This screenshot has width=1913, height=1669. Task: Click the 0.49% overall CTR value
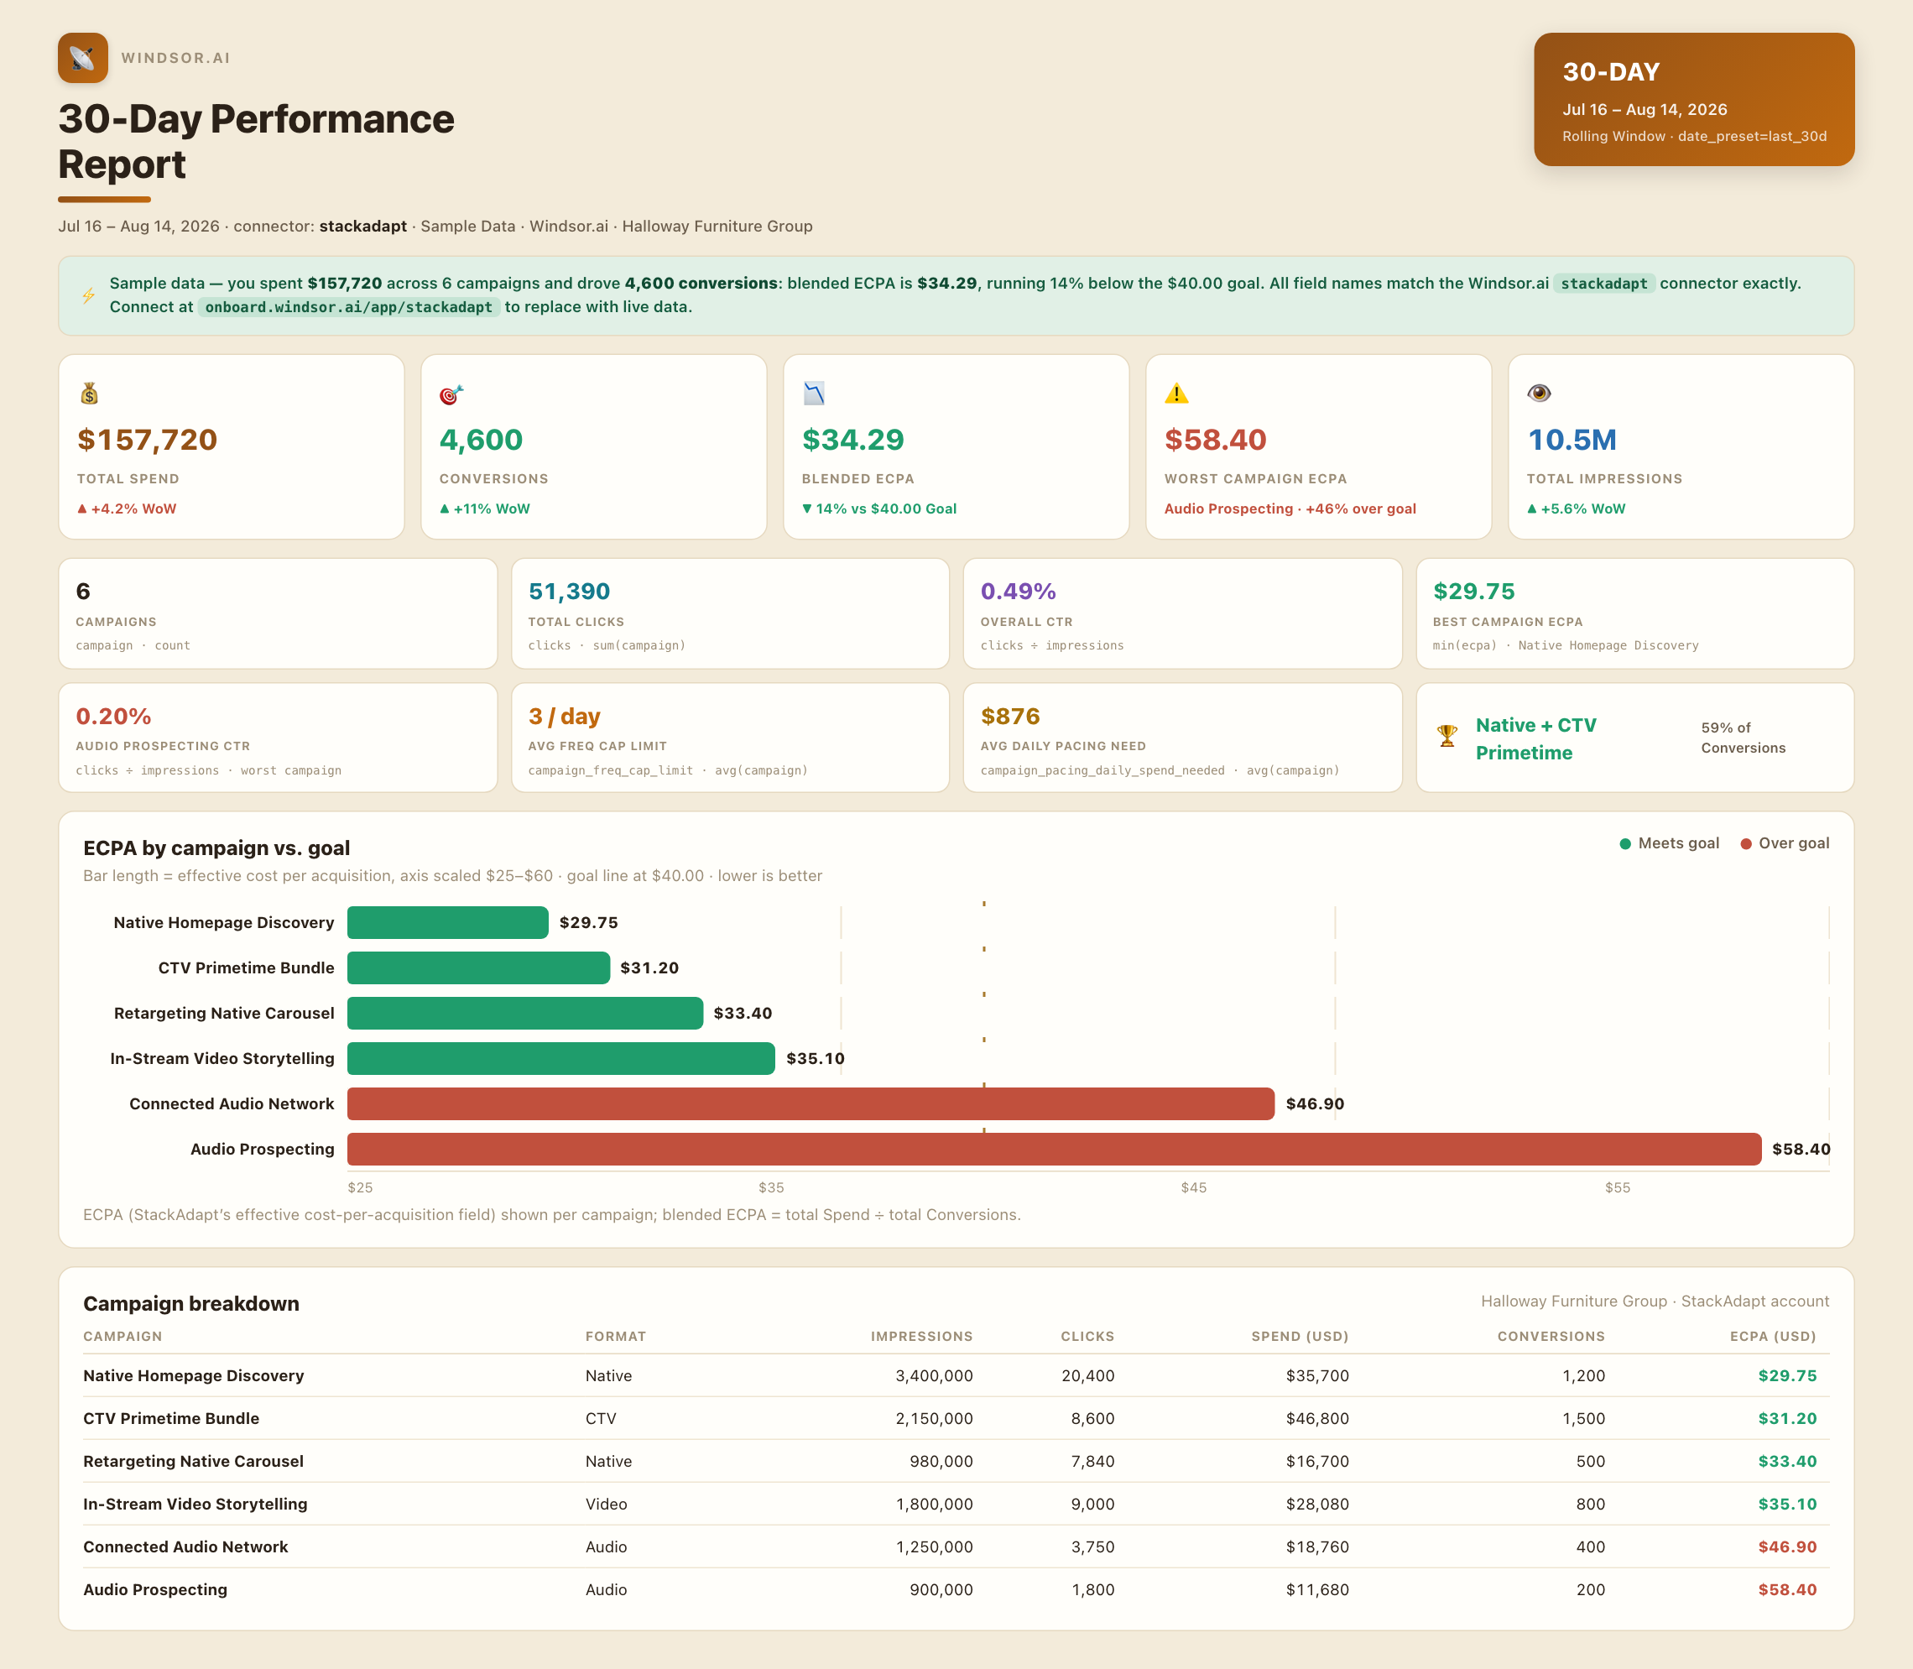(x=1018, y=592)
